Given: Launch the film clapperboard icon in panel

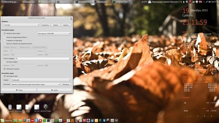Looking at the screenshot, I should [92, 121].
